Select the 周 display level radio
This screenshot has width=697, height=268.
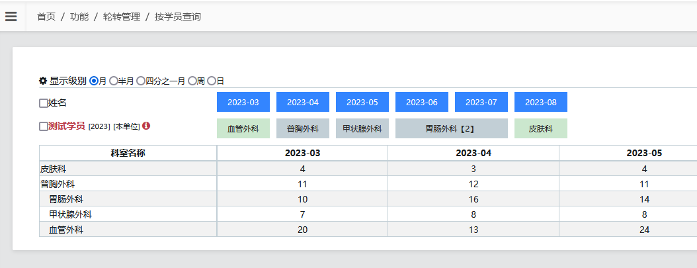[x=192, y=81]
